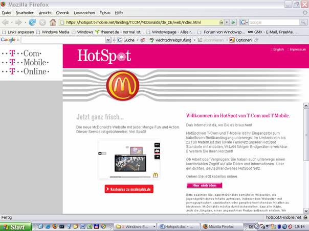Open the Bearbeiten menu
The image size is (309, 231).
click(25, 13)
